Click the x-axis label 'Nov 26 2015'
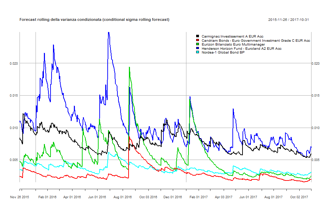The width and height of the screenshot is (331, 201). [x=20, y=197]
